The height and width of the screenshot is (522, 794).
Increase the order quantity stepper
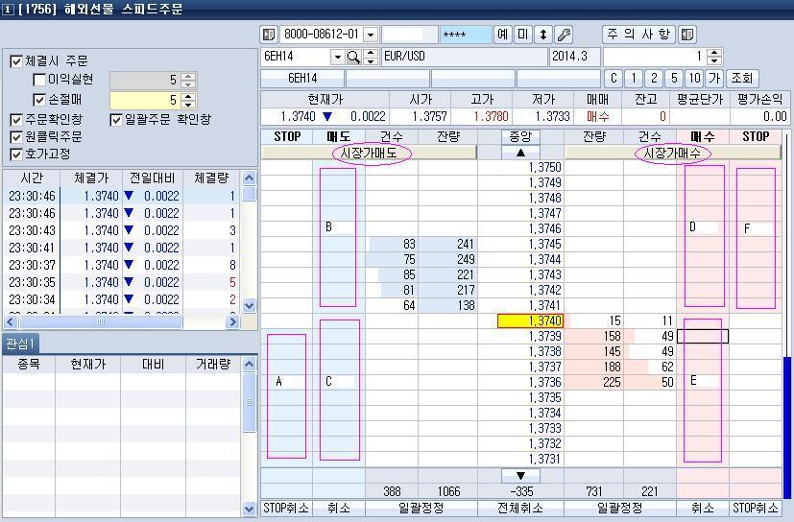pos(713,53)
